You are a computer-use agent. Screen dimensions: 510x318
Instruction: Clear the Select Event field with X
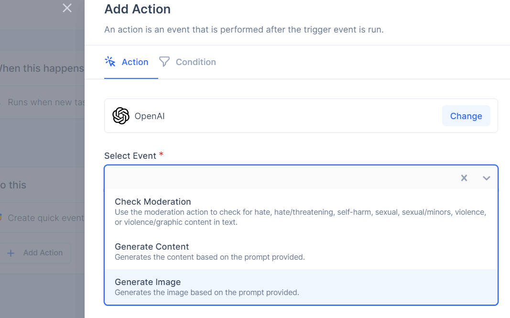(464, 178)
